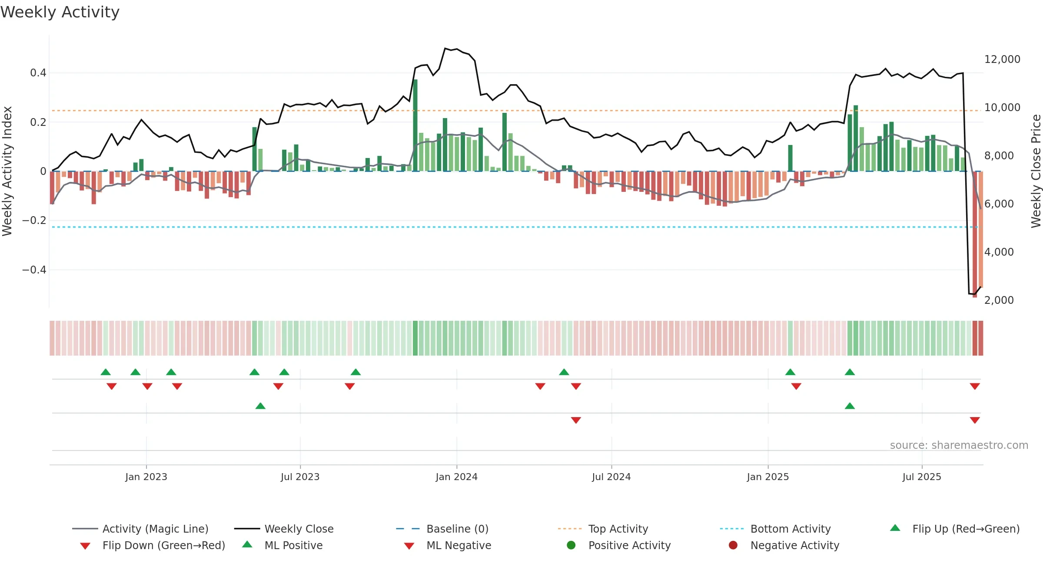Toggle the ML Positive legend entry
1043x586 pixels.
point(282,545)
